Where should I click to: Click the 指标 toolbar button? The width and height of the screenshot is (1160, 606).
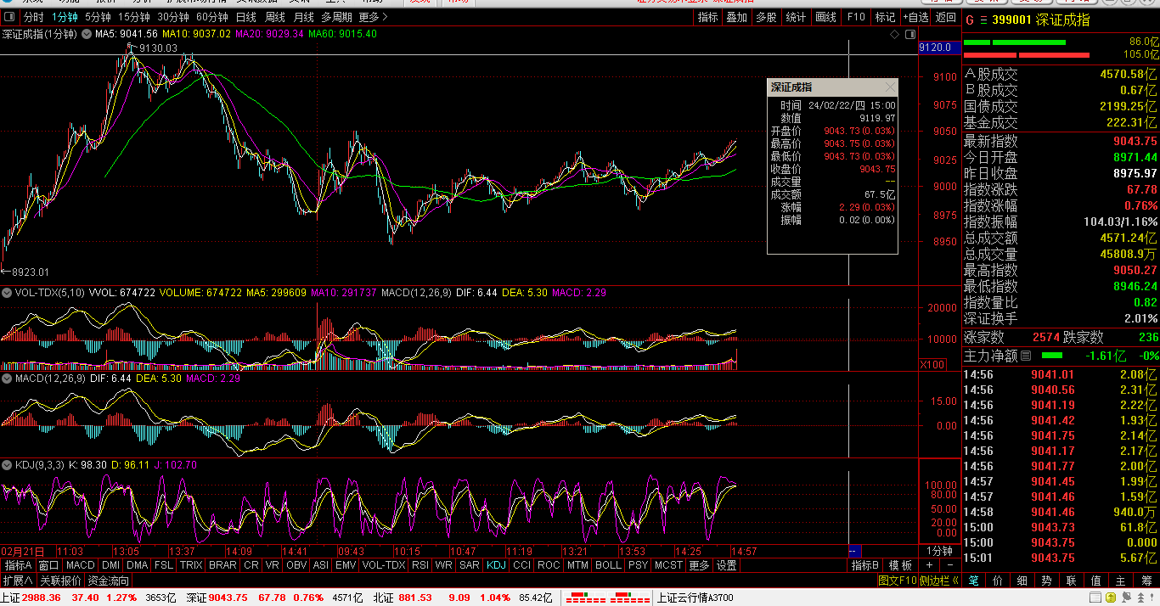707,17
